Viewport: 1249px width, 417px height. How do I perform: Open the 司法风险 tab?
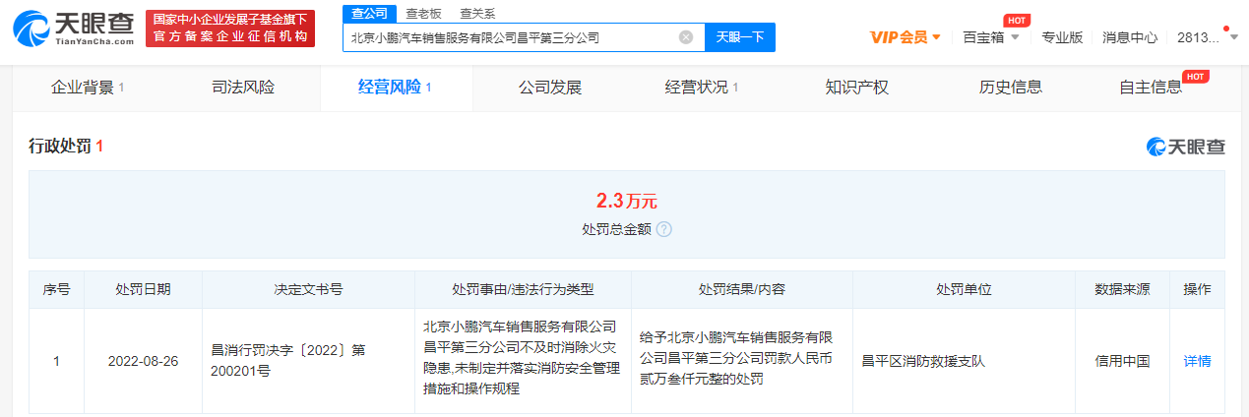(x=243, y=88)
